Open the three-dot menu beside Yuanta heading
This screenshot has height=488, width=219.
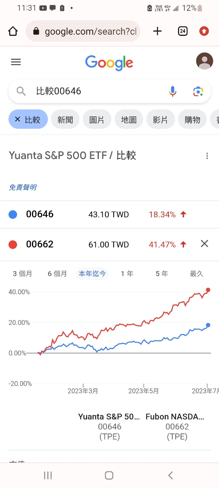207,156
